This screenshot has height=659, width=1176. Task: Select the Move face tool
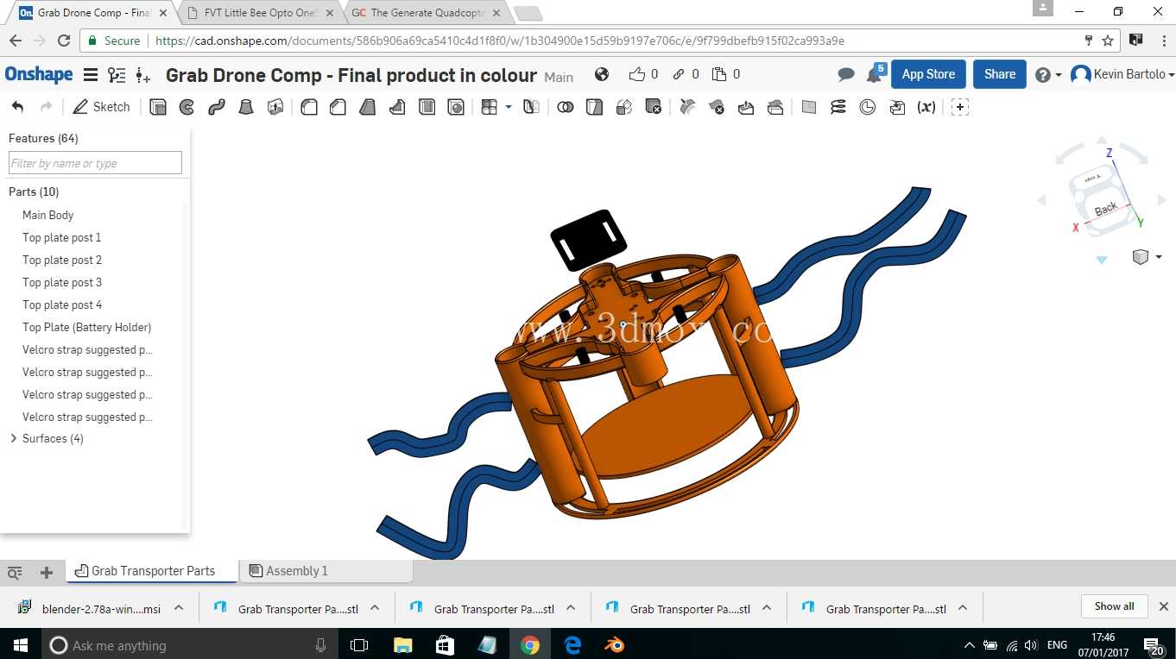click(x=746, y=107)
